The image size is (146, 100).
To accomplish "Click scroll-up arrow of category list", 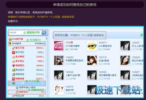I will point(47,38).
